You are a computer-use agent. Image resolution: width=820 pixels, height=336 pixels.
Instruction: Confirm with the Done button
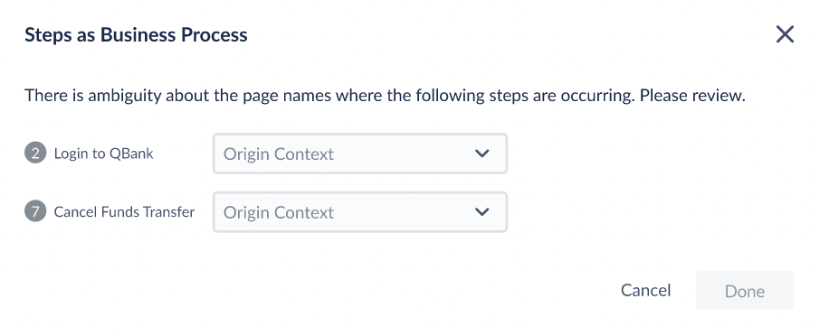(745, 290)
